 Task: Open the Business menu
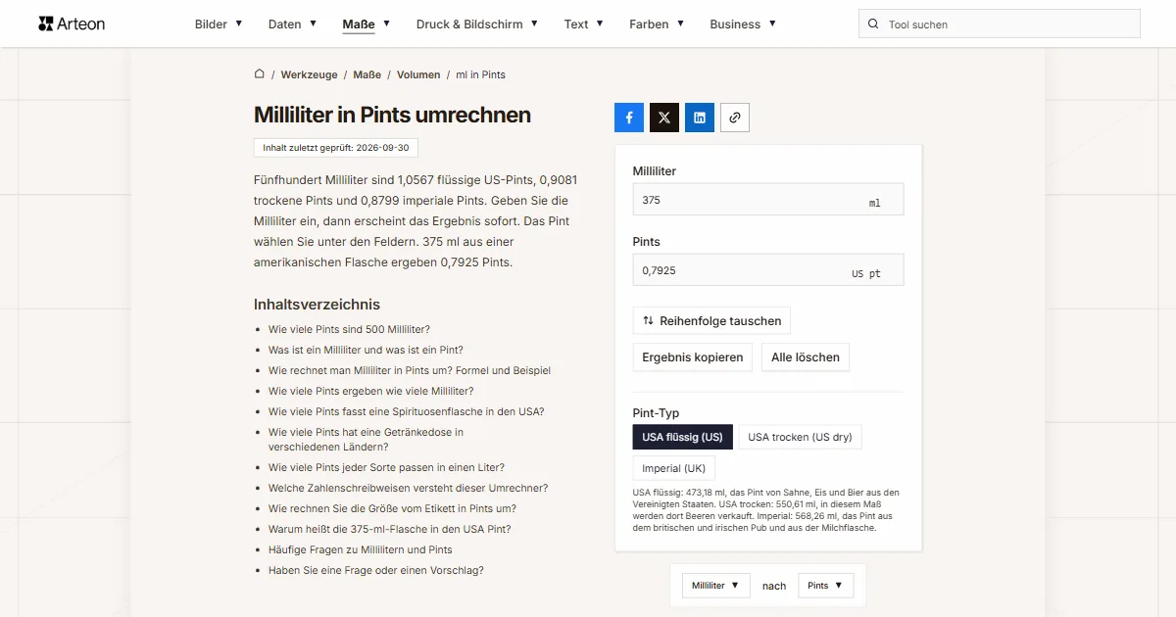point(743,24)
